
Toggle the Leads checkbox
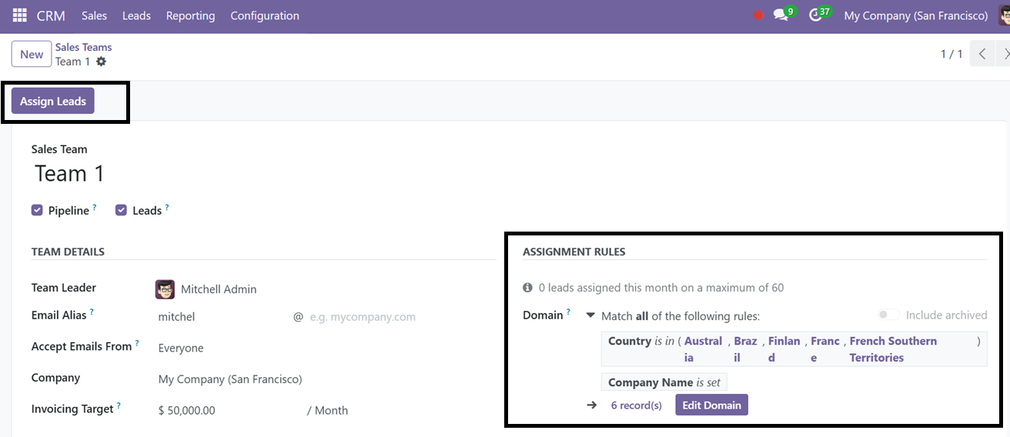121,210
